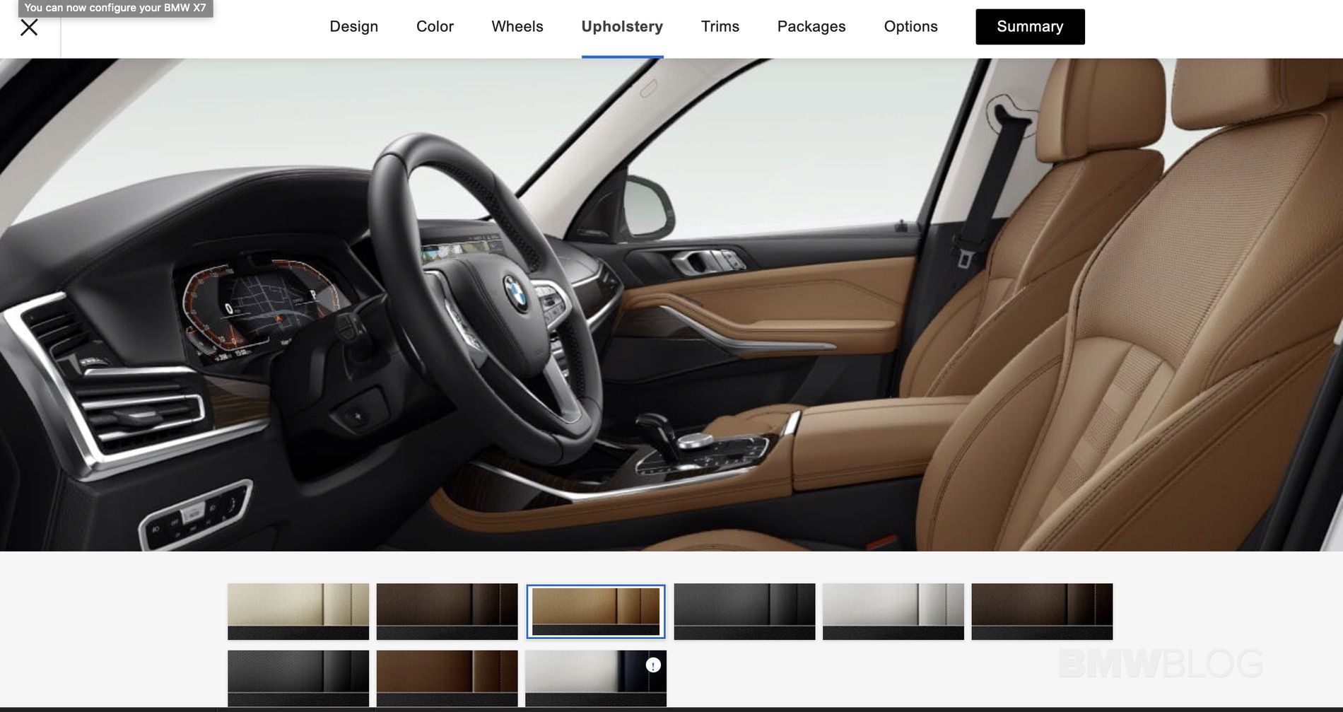Click the X7 interior preview image
Viewport: 1343px width, 712px height.
[x=671, y=304]
